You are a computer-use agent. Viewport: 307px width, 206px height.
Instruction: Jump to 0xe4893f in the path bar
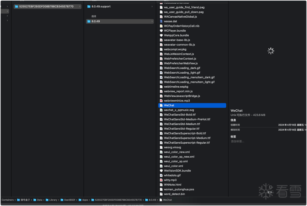pyautogui.click(x=68, y=200)
